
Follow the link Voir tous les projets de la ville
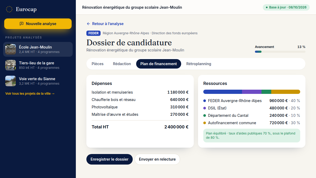coord(30,94)
